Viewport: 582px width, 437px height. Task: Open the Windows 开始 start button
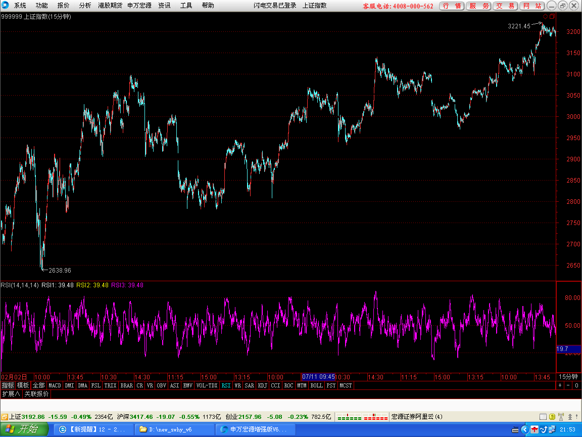24,429
